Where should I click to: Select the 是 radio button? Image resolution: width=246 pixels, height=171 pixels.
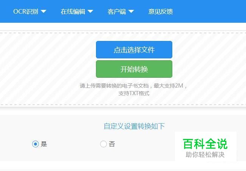click(x=36, y=144)
